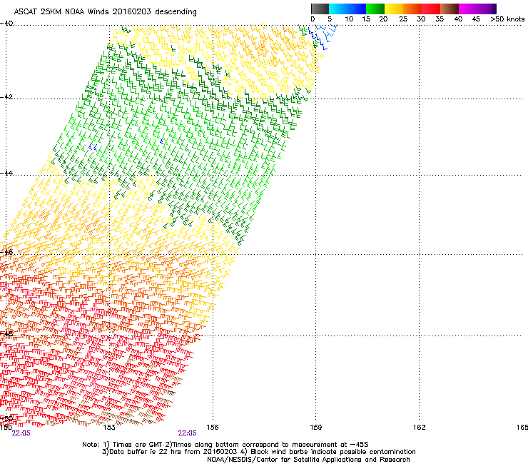This screenshot has height=464, width=528.
Task: Click the gray 0-5 knots legend segment
Action: (x=320, y=9)
